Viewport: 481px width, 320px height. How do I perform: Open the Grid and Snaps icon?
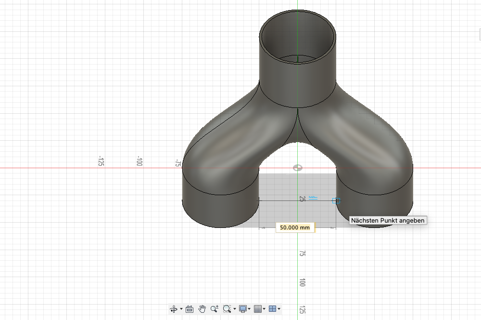pyautogui.click(x=258, y=309)
